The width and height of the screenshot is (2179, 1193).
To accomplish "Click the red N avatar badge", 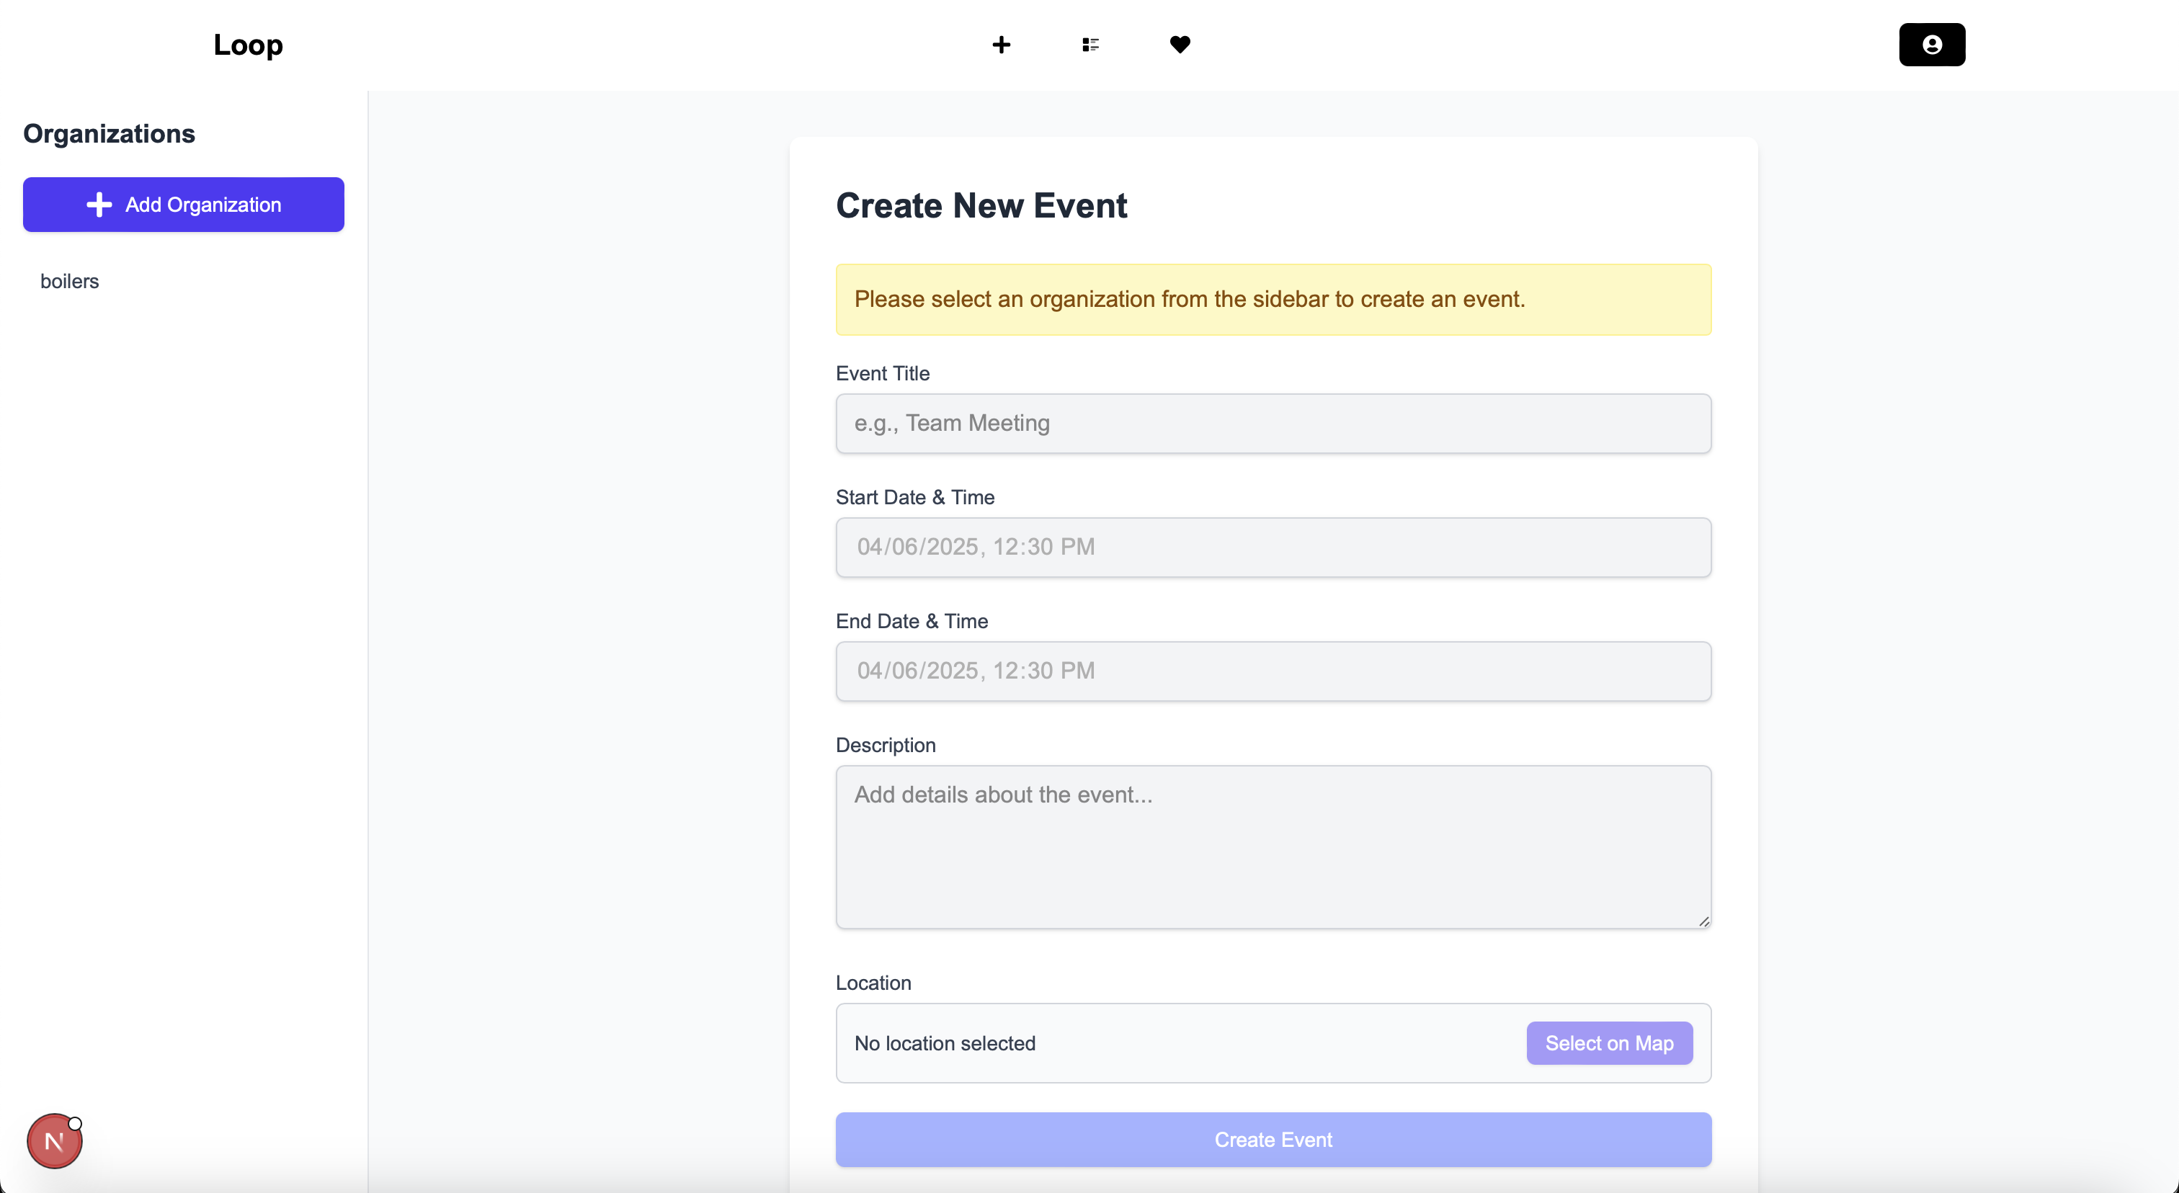I will click(x=54, y=1140).
